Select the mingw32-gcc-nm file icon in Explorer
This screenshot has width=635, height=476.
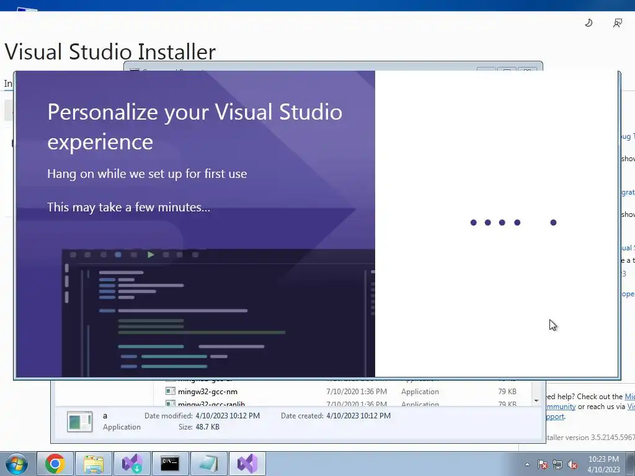(x=171, y=391)
